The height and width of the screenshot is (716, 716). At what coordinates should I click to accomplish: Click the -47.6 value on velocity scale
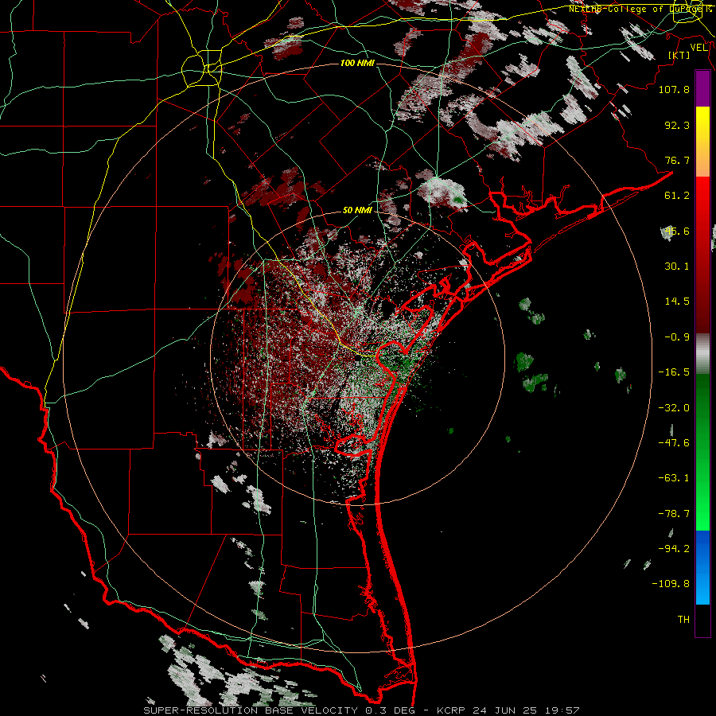[674, 443]
